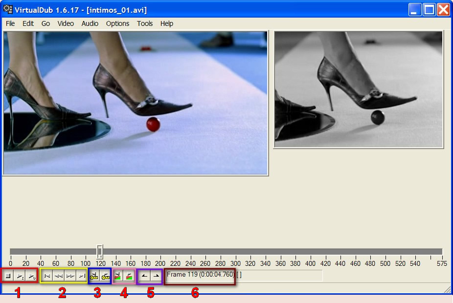453x303 pixels.
Task: Click the Stop playback button
Action: (8, 276)
